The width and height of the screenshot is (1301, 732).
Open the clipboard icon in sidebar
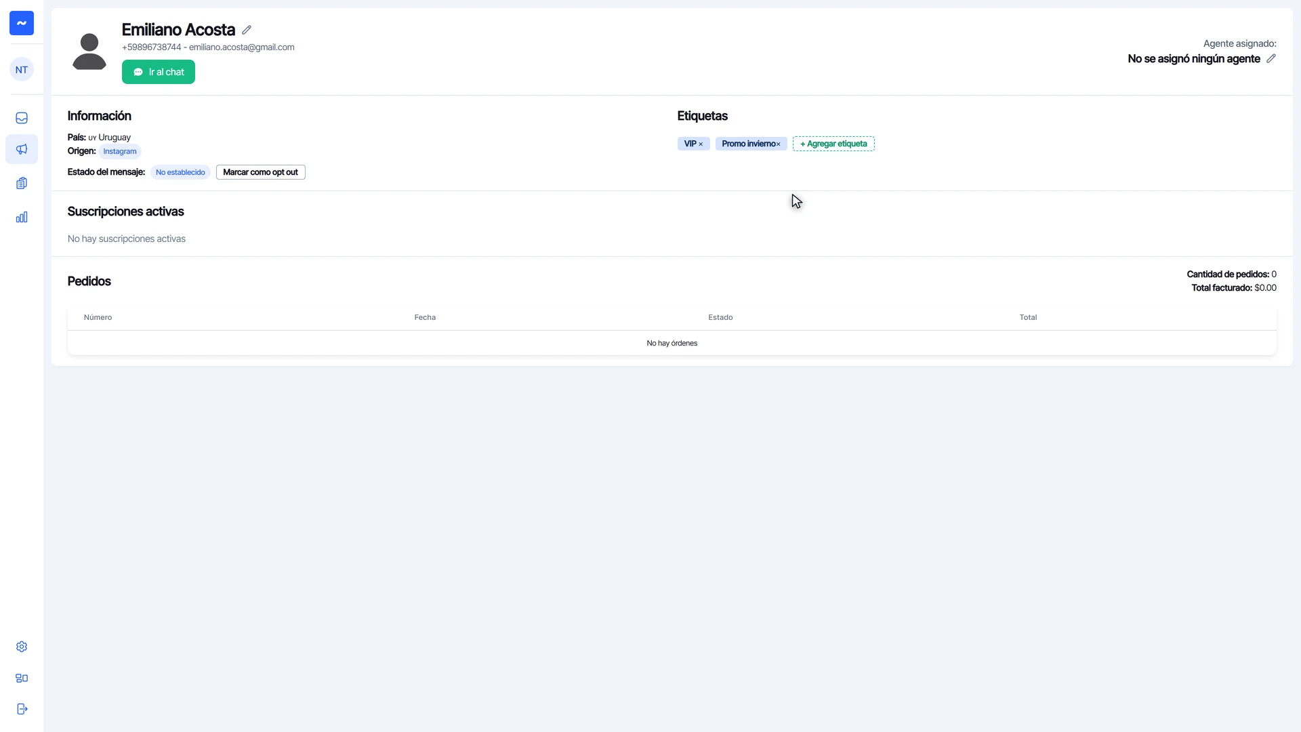22,183
